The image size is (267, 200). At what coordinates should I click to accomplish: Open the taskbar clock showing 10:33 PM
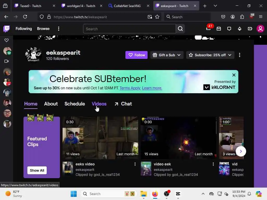click(x=239, y=194)
